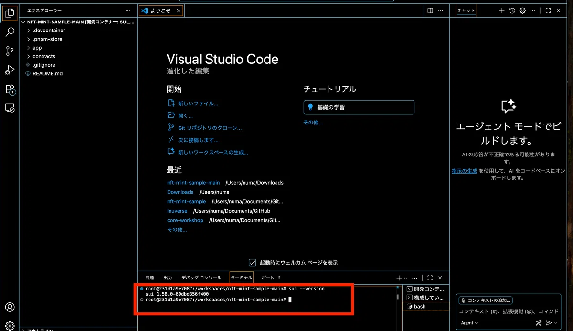
Task: Close the ようこそ tab
Action: tap(179, 10)
